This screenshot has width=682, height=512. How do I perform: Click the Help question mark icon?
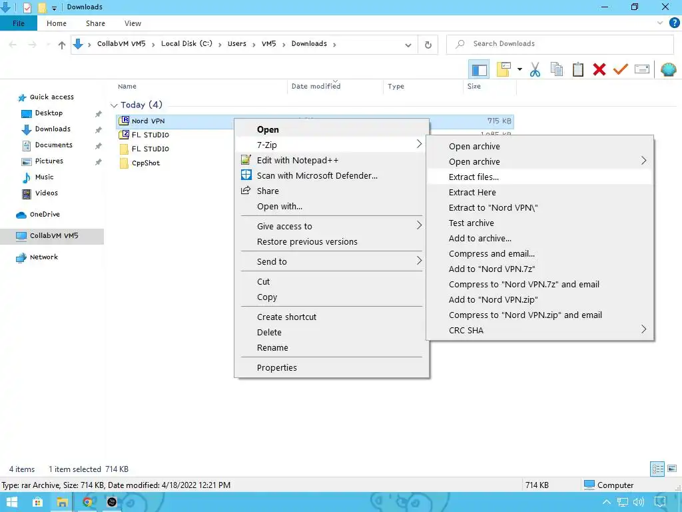(x=674, y=23)
